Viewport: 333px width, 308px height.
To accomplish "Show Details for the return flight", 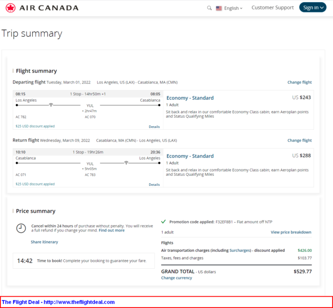I will point(154,185).
